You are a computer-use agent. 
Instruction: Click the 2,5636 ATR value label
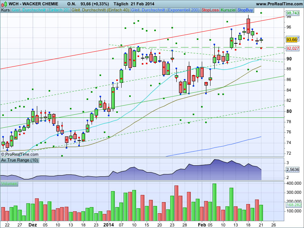click(293, 169)
